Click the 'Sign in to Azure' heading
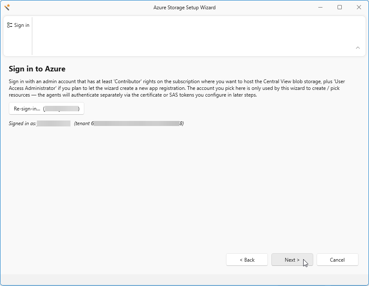Screen dimensions: 369x286 point(37,69)
